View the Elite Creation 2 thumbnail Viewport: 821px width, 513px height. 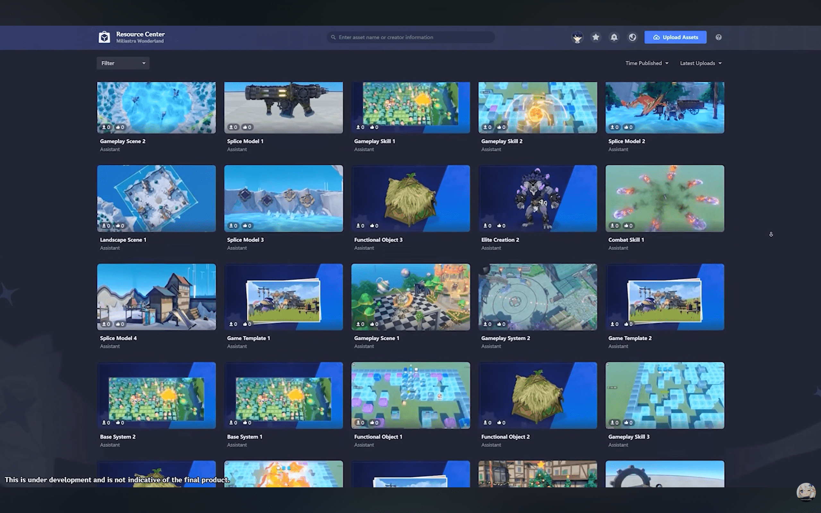pos(538,199)
